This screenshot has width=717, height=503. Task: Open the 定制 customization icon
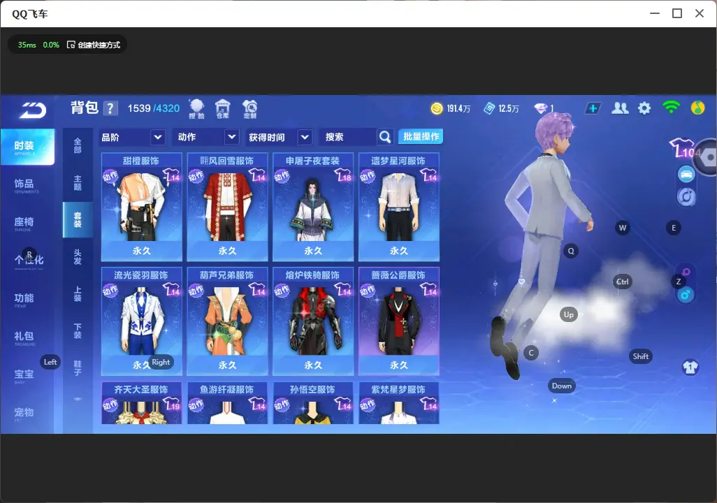249,109
